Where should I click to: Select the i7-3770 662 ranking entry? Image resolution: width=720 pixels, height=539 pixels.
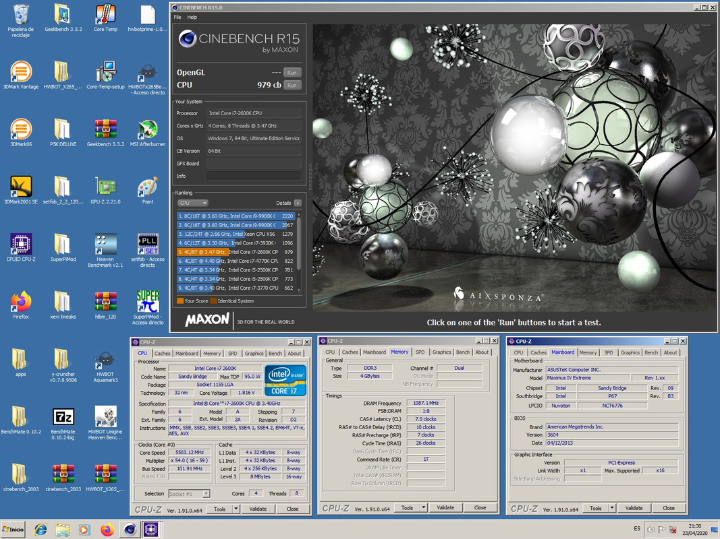pos(236,288)
